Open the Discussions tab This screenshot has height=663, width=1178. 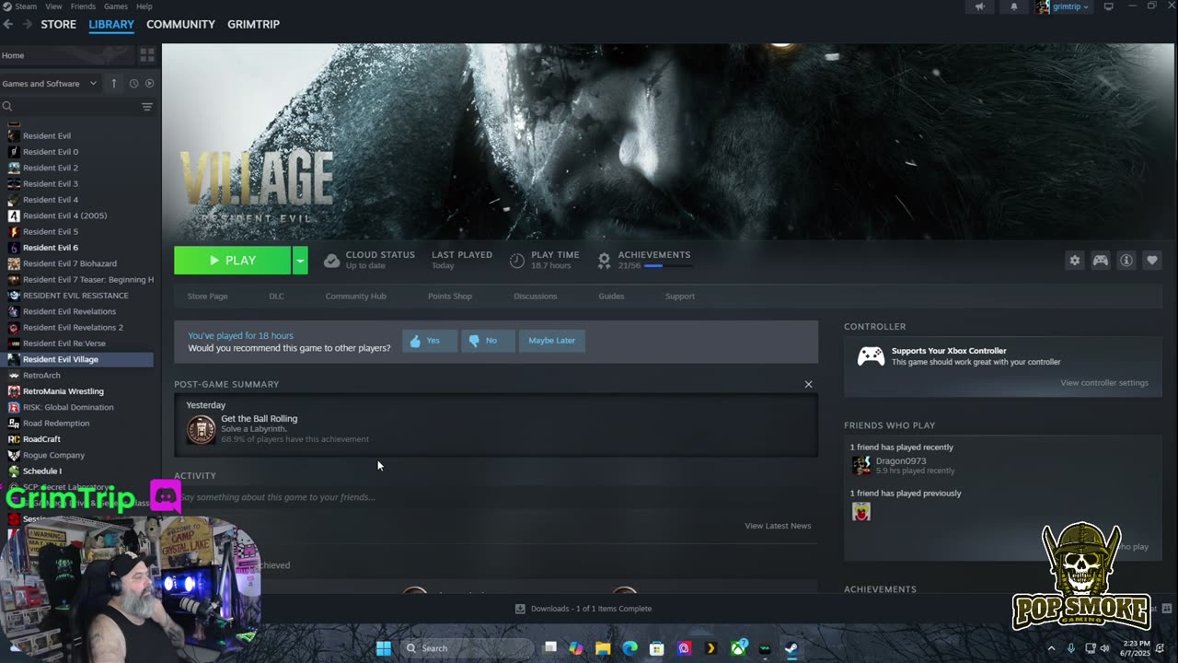(536, 297)
